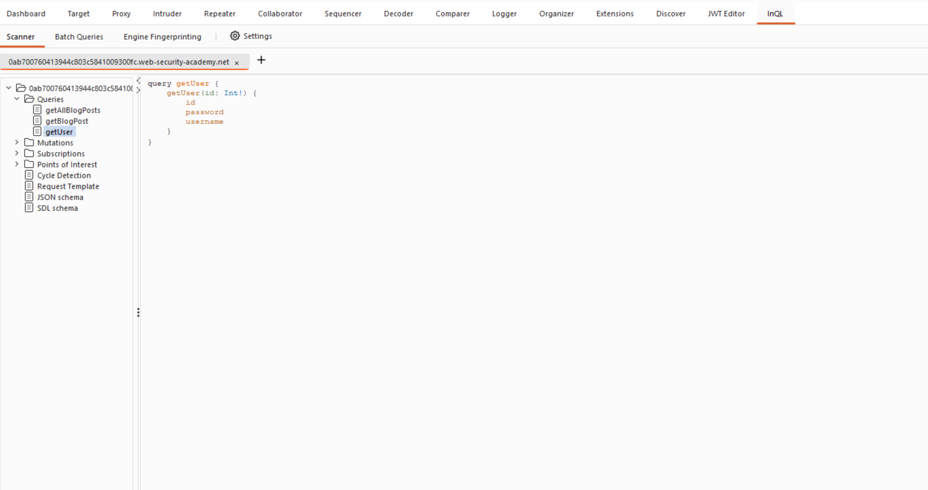This screenshot has height=490, width=928.
Task: Open the Discover tab
Action: (x=671, y=14)
